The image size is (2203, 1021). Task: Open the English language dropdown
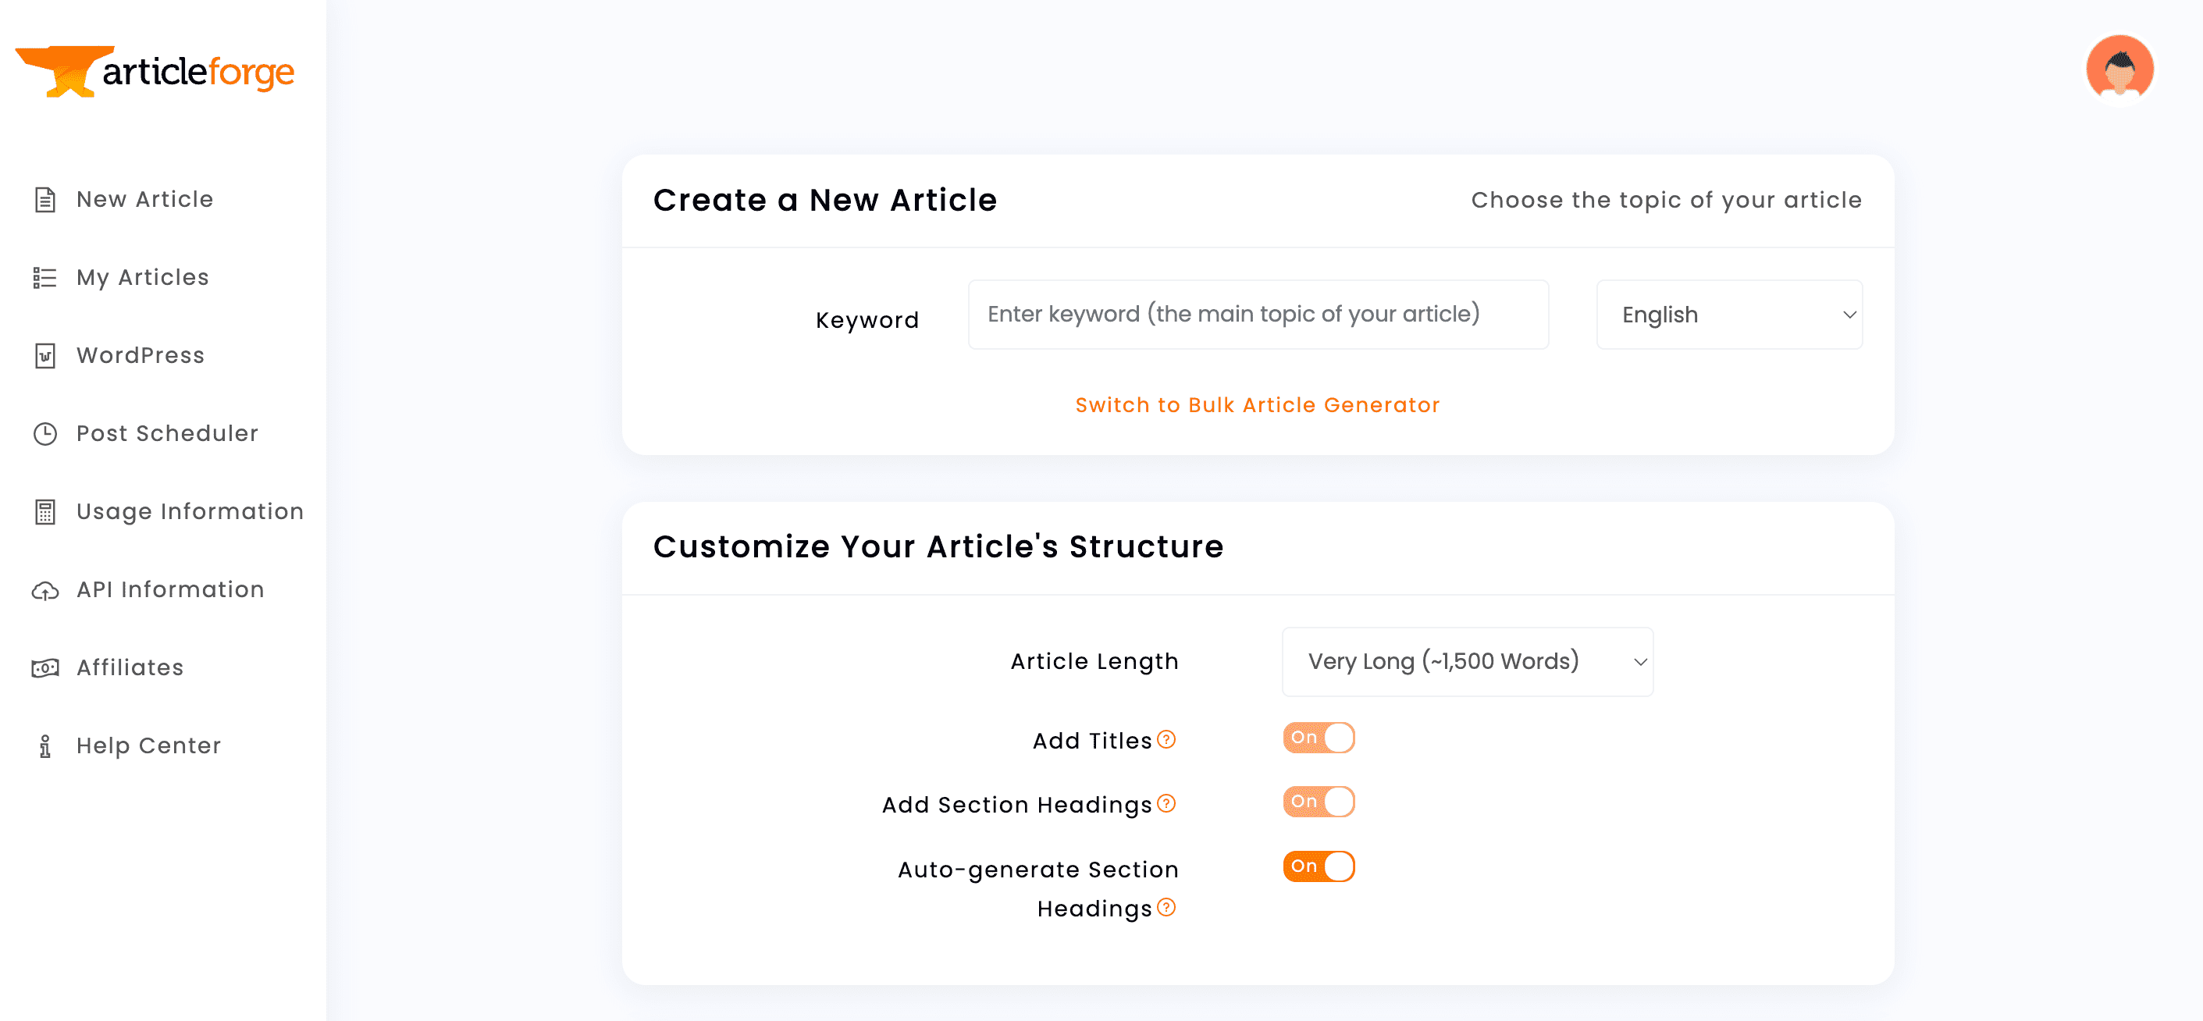coord(1729,315)
